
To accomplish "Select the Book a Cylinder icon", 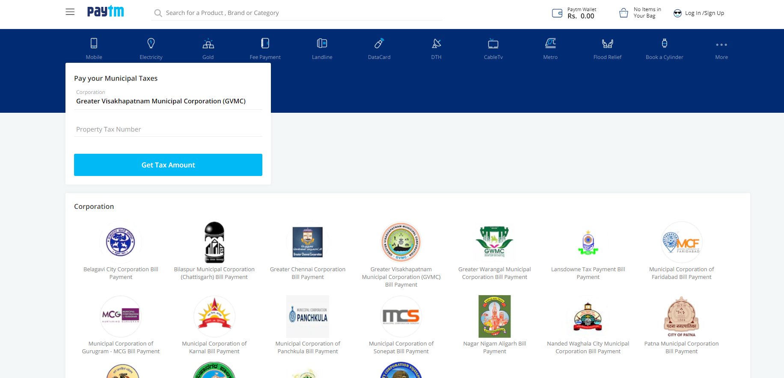I will point(665,43).
